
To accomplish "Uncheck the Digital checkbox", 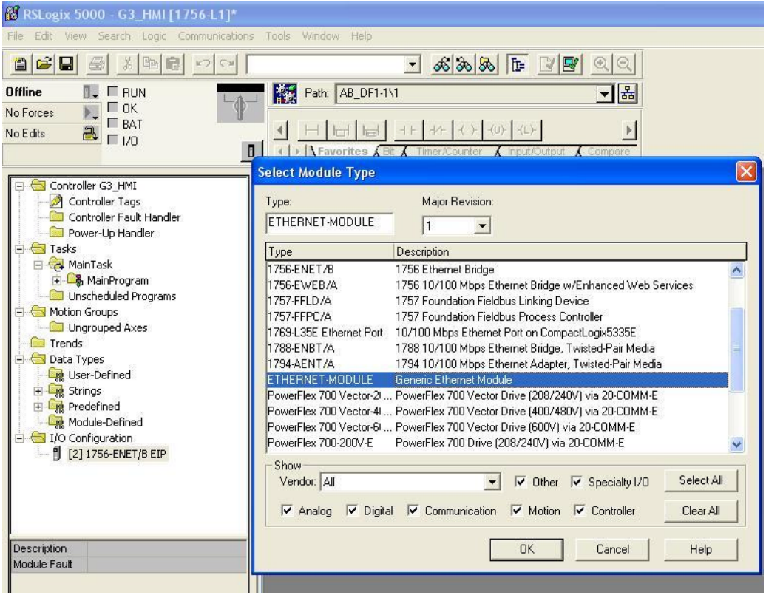I will (352, 511).
